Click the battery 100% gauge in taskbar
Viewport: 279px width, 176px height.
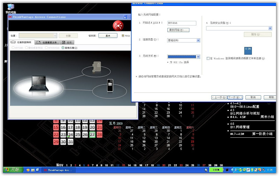[216, 170]
